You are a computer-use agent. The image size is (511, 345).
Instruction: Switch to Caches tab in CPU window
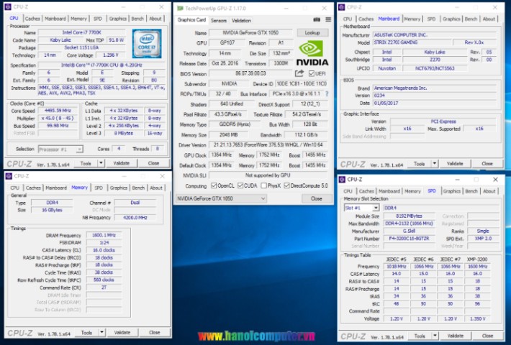tap(32, 19)
